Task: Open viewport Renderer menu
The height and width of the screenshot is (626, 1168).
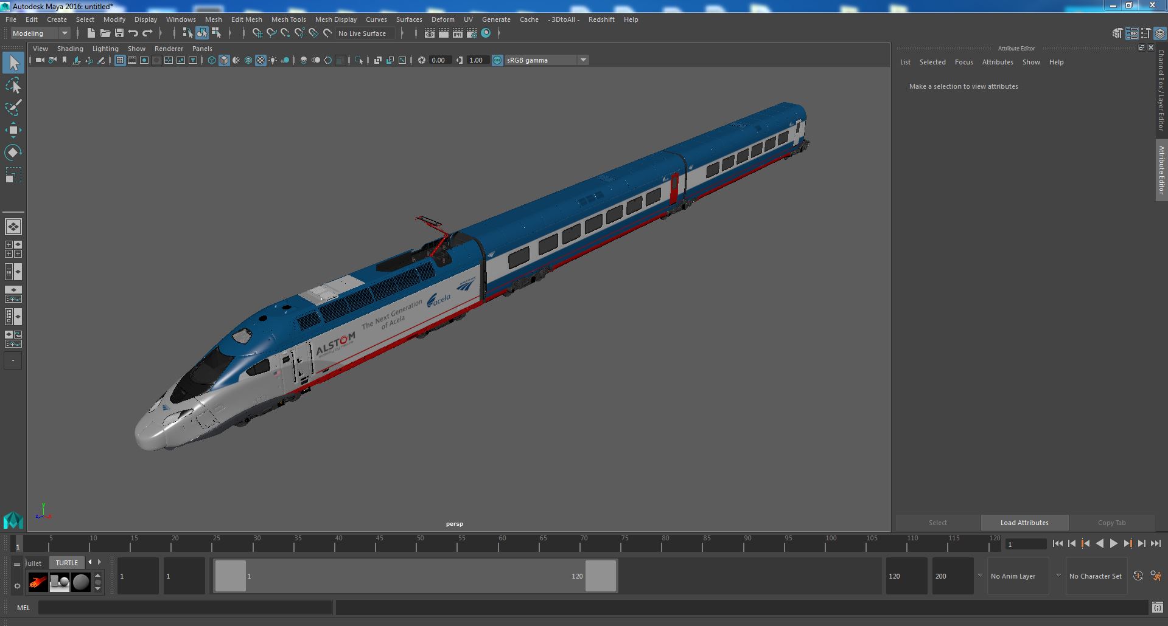Action: click(169, 49)
